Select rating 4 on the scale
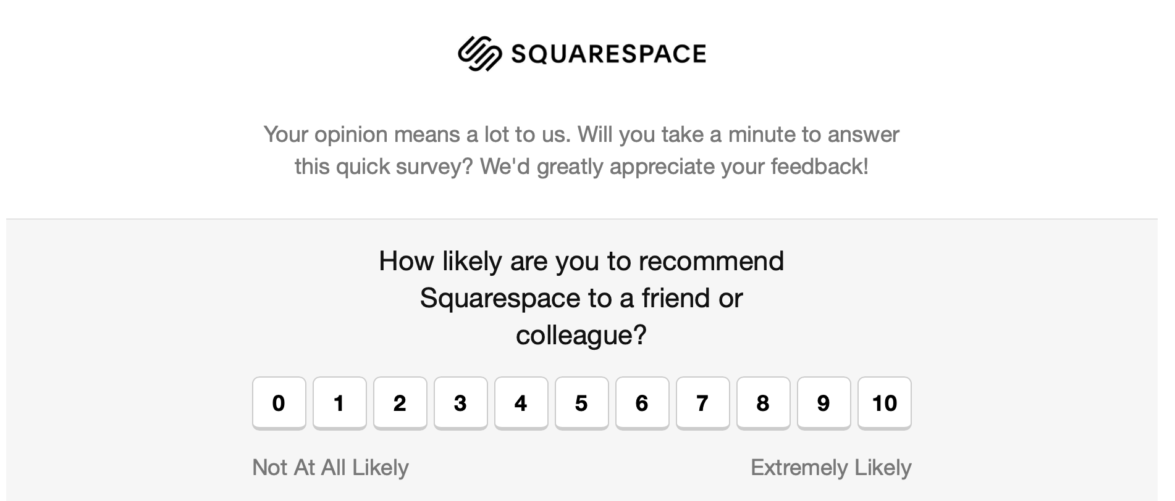 pos(521,403)
